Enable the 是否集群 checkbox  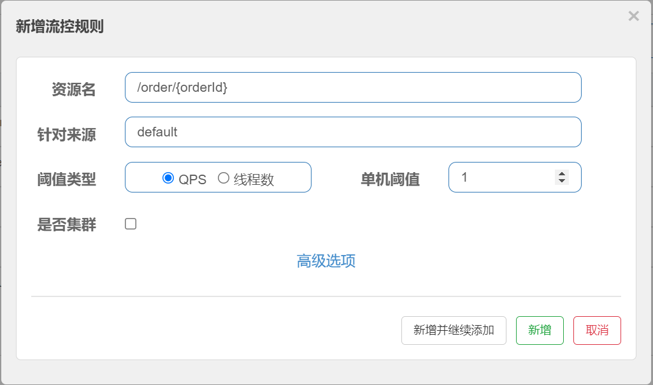131,224
